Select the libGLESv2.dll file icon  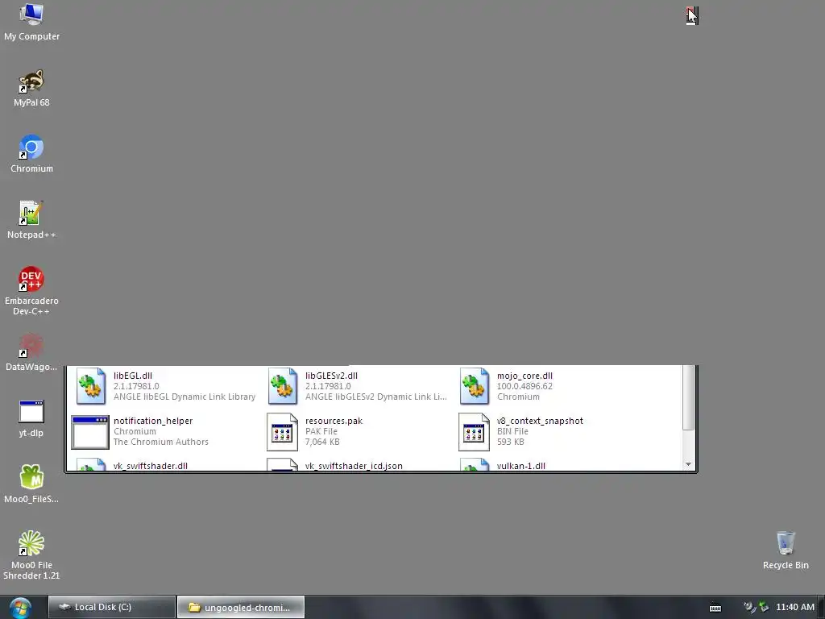(x=283, y=386)
